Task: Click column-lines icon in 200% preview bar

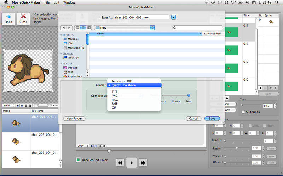Action: tap(104, 146)
